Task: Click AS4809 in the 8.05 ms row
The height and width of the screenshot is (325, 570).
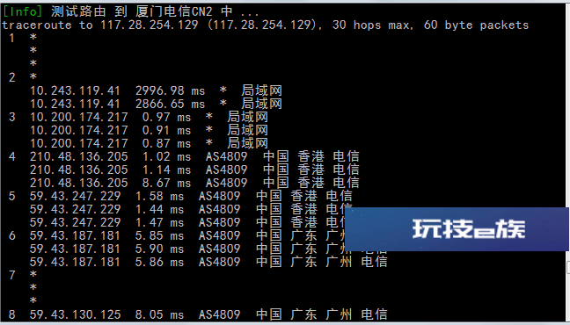Action: tap(220, 314)
